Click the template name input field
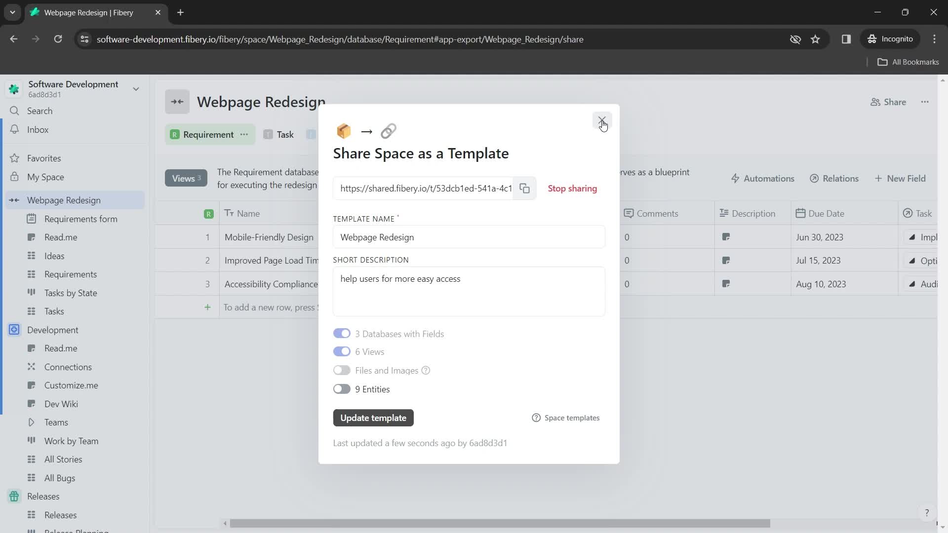948x533 pixels. 468,237
